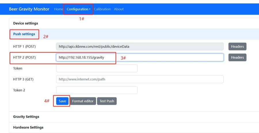This screenshot has width=259, height=133.
Task: Collapse the Push settings section
Action: tap(24, 34)
